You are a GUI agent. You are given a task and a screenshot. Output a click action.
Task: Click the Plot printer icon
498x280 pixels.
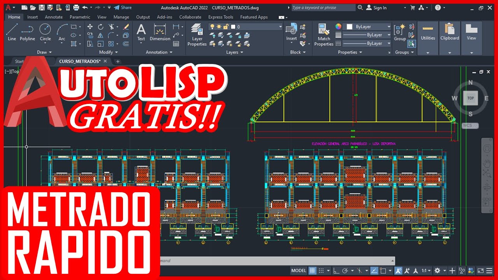76,7
